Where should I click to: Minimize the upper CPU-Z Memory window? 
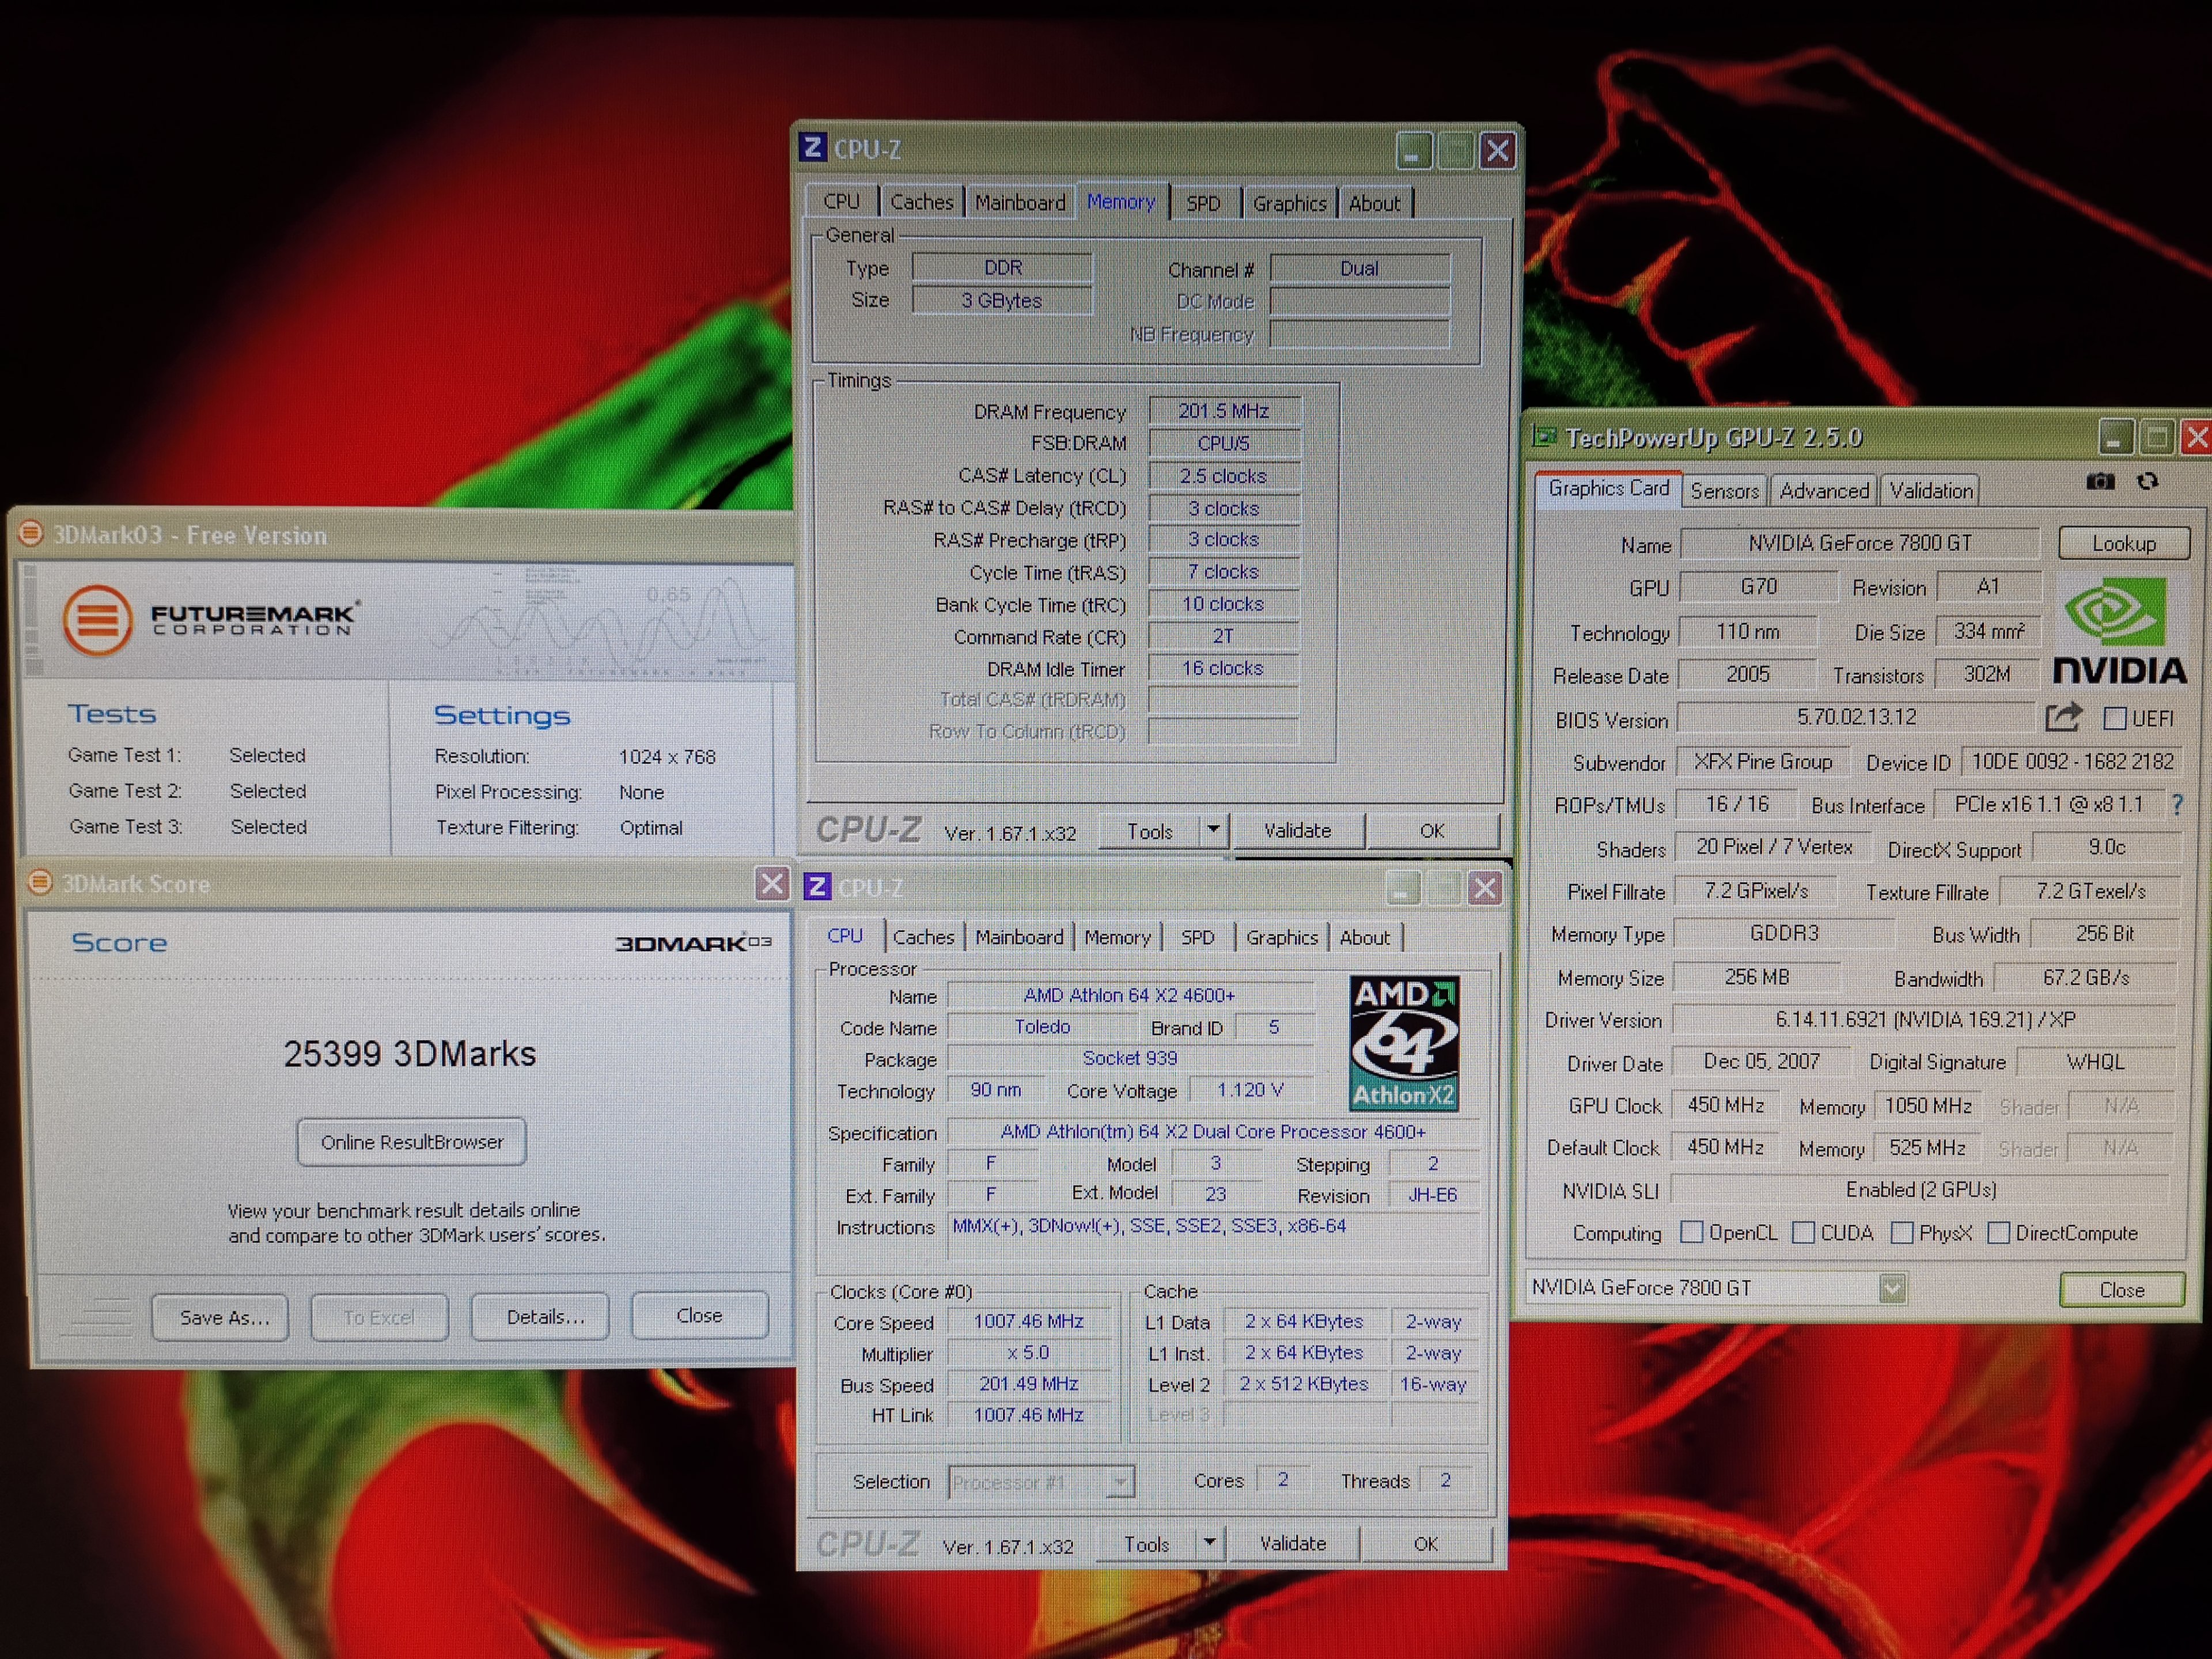(x=1413, y=152)
